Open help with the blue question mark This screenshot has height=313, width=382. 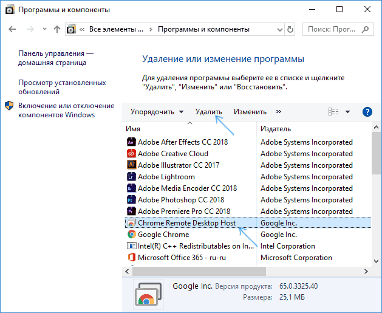click(x=367, y=112)
